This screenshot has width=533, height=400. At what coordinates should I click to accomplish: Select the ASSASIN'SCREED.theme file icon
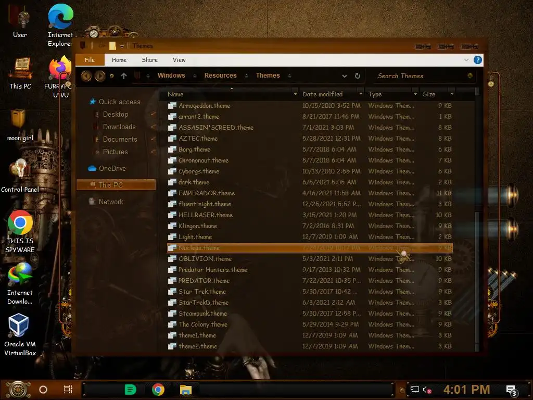pyautogui.click(x=172, y=128)
